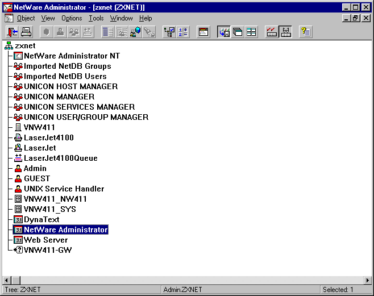
Task: Click 'Selected: 1' in the status bar
Action: click(338, 290)
